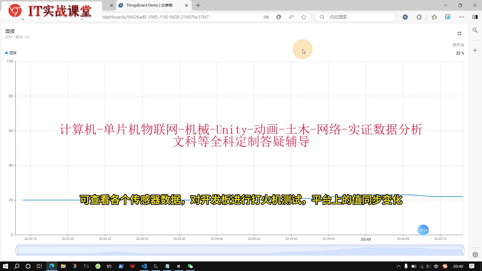The width and height of the screenshot is (482, 271).
Task: Exit fullscreen mode of humidity widget
Action: pyautogui.click(x=459, y=34)
